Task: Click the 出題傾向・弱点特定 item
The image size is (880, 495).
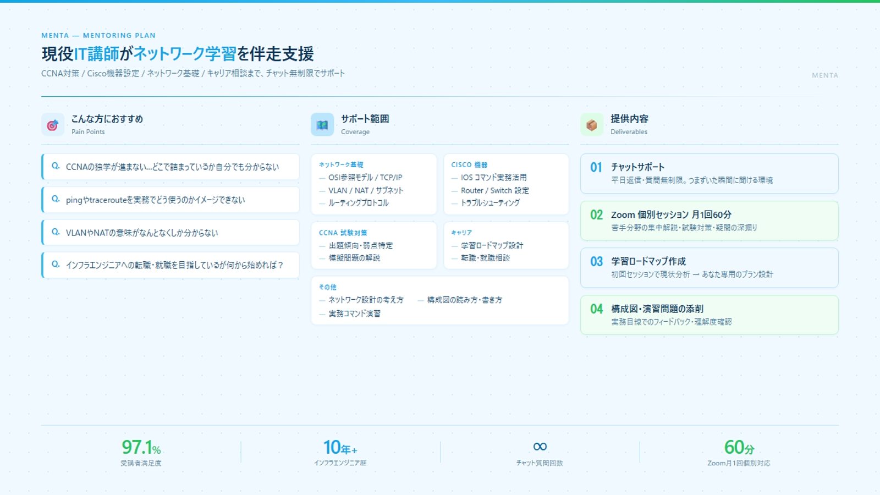Action: [x=361, y=245]
